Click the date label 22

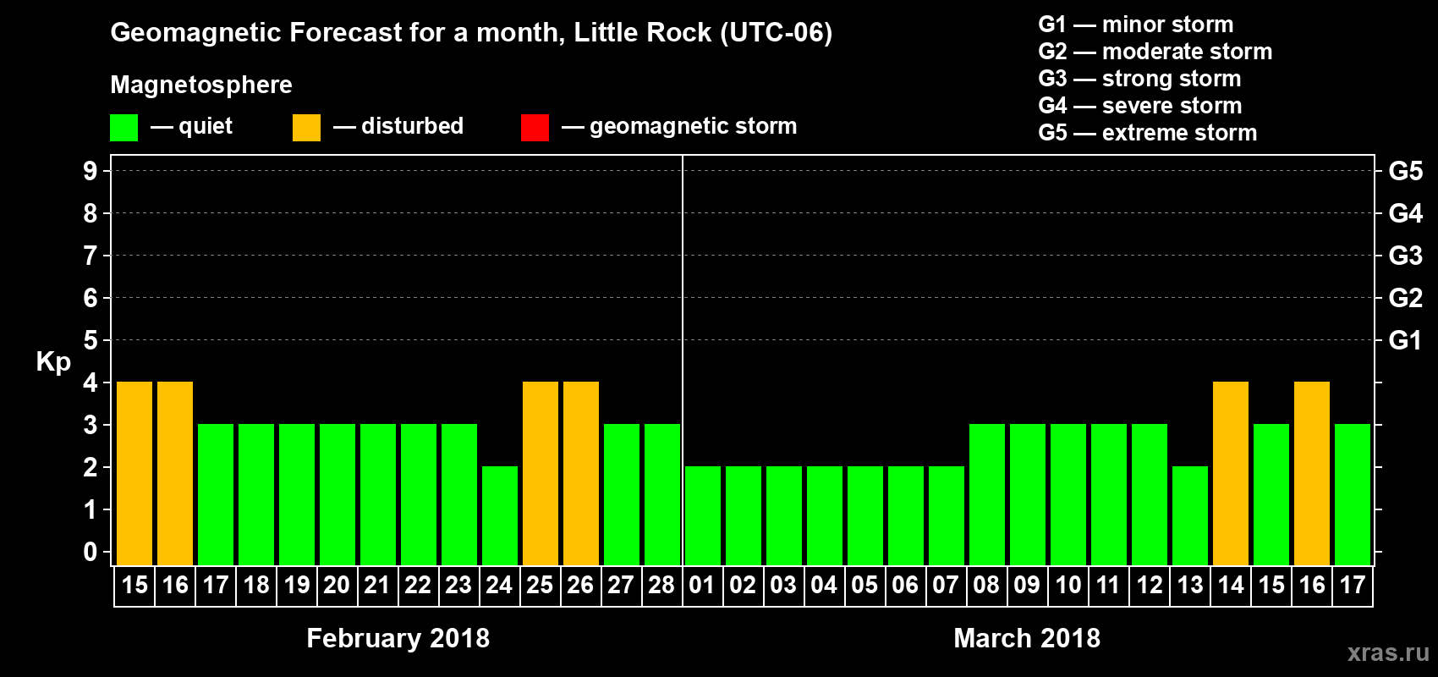418,585
